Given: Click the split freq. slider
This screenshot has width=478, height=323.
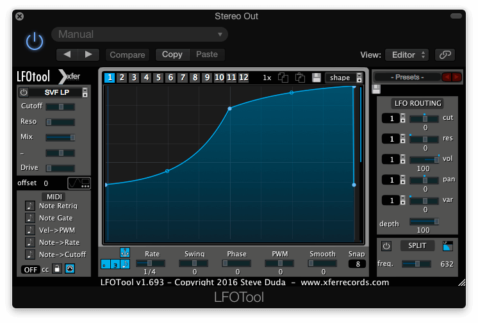Looking at the screenshot, I should pos(416,264).
